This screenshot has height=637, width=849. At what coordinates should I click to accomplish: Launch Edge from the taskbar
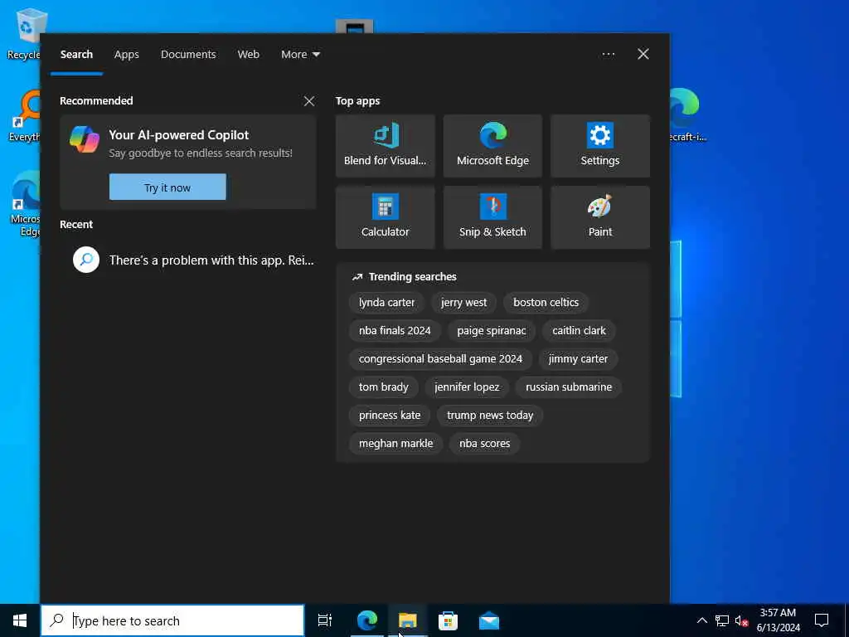[x=366, y=620]
